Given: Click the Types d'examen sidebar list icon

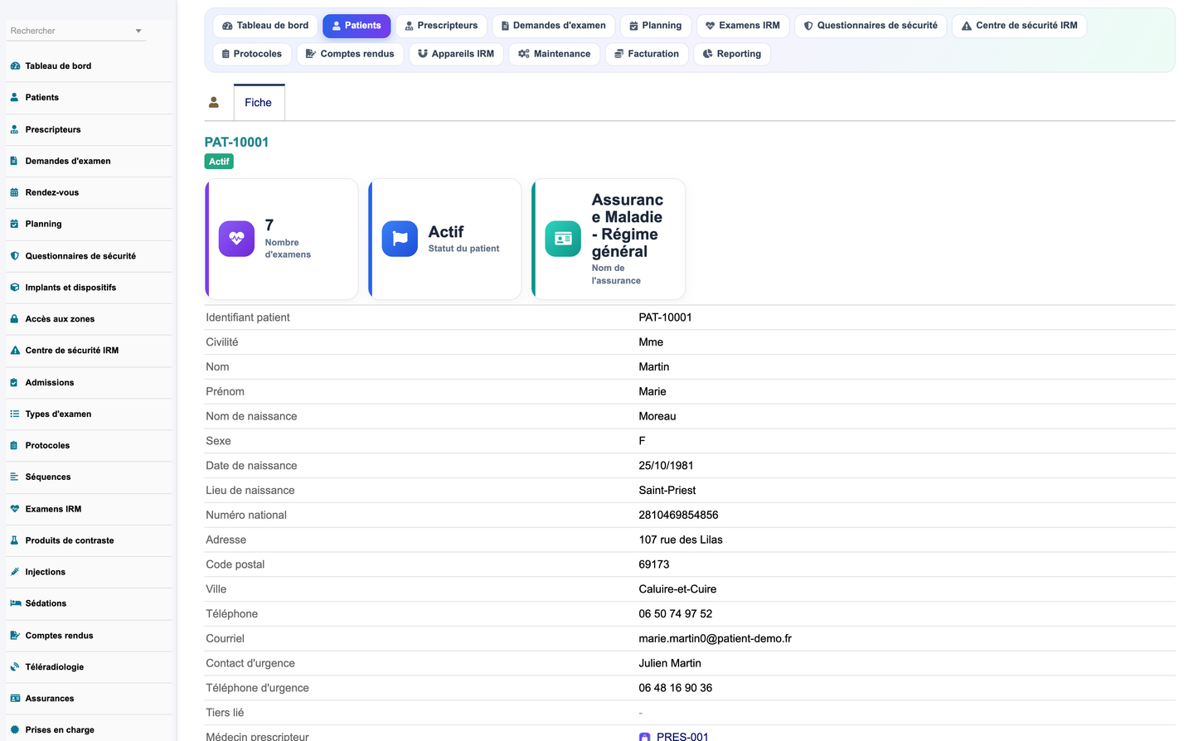Looking at the screenshot, I should coord(15,414).
